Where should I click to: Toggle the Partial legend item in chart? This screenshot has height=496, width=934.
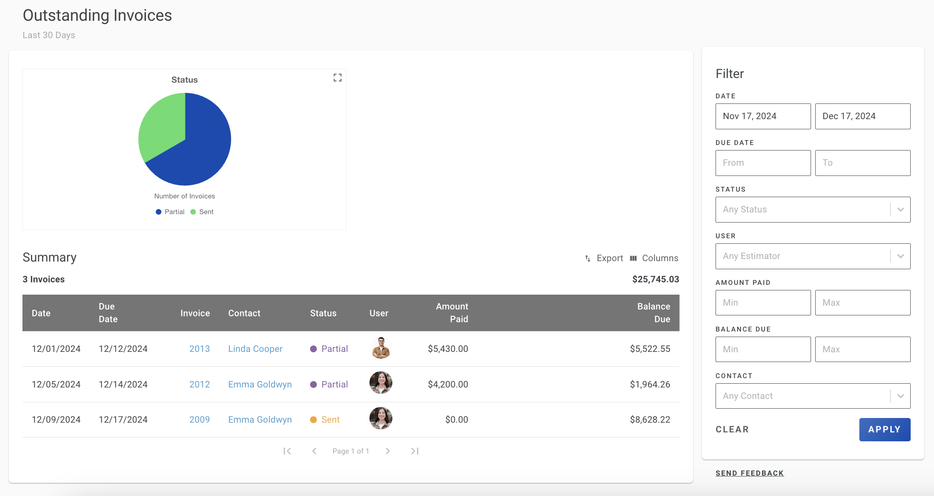point(170,212)
